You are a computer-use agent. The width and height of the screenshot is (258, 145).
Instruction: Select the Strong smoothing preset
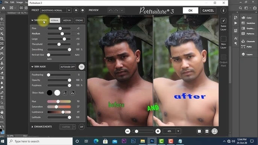click(x=79, y=20)
